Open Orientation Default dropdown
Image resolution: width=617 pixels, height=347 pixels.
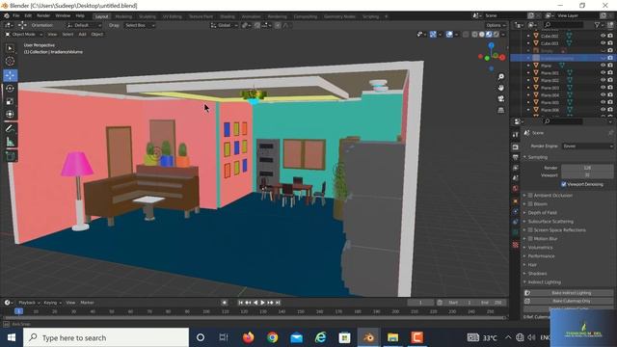[84, 25]
